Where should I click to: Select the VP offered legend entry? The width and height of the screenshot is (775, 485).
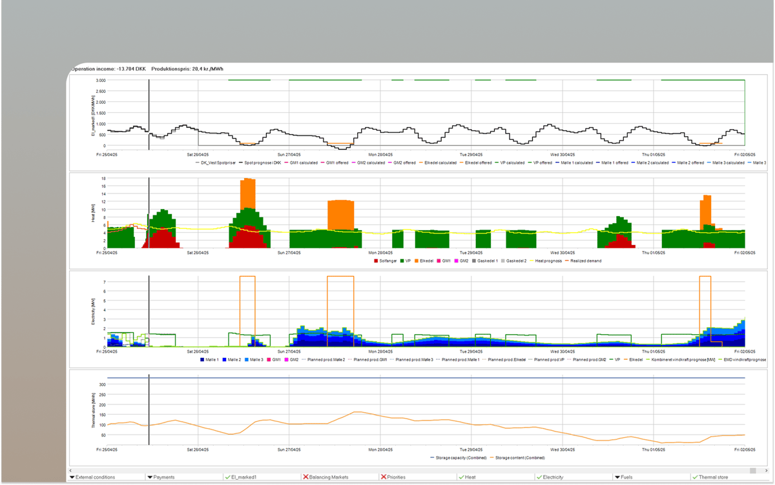click(x=539, y=163)
